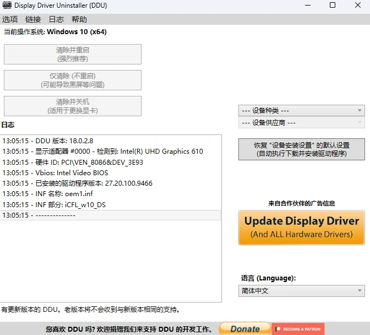Open the 链接 menu
Image resolution: width=370 pixels, height=335 pixels.
pyautogui.click(x=33, y=19)
